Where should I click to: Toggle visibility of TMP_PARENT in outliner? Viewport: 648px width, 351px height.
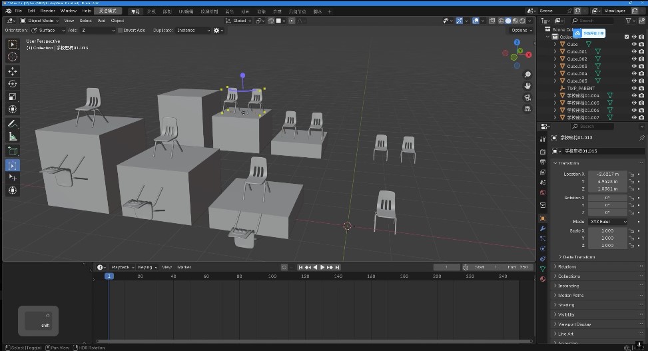pyautogui.click(x=633, y=88)
